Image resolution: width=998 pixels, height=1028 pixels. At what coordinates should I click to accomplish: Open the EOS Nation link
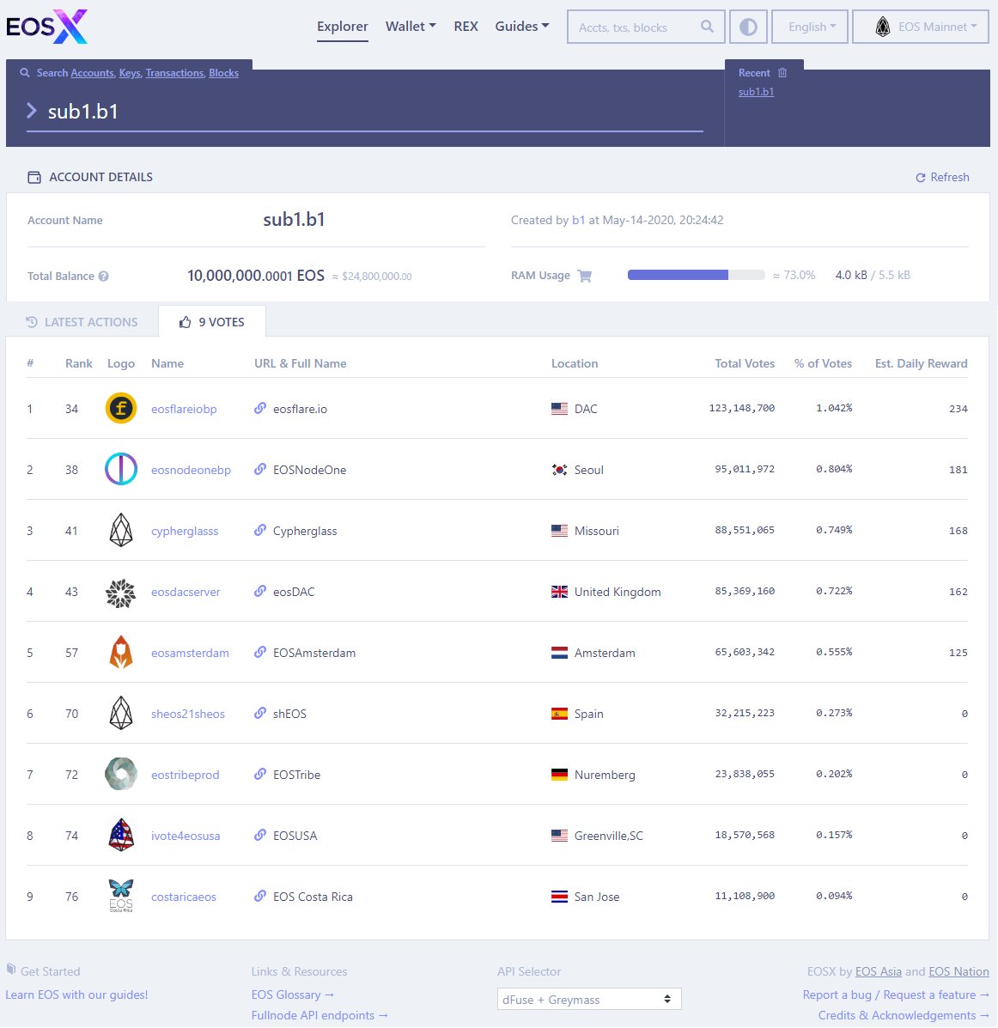[x=958, y=971]
